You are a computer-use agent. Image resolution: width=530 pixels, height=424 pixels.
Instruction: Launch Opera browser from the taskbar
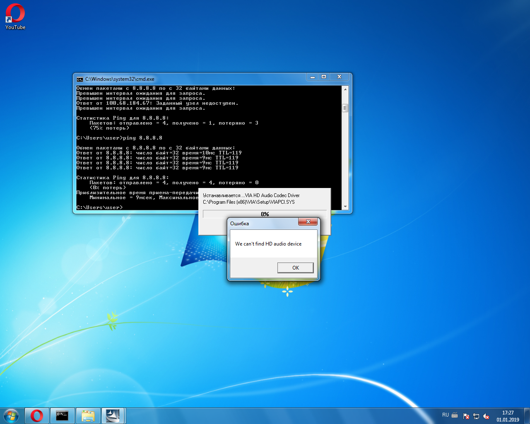pos(37,416)
